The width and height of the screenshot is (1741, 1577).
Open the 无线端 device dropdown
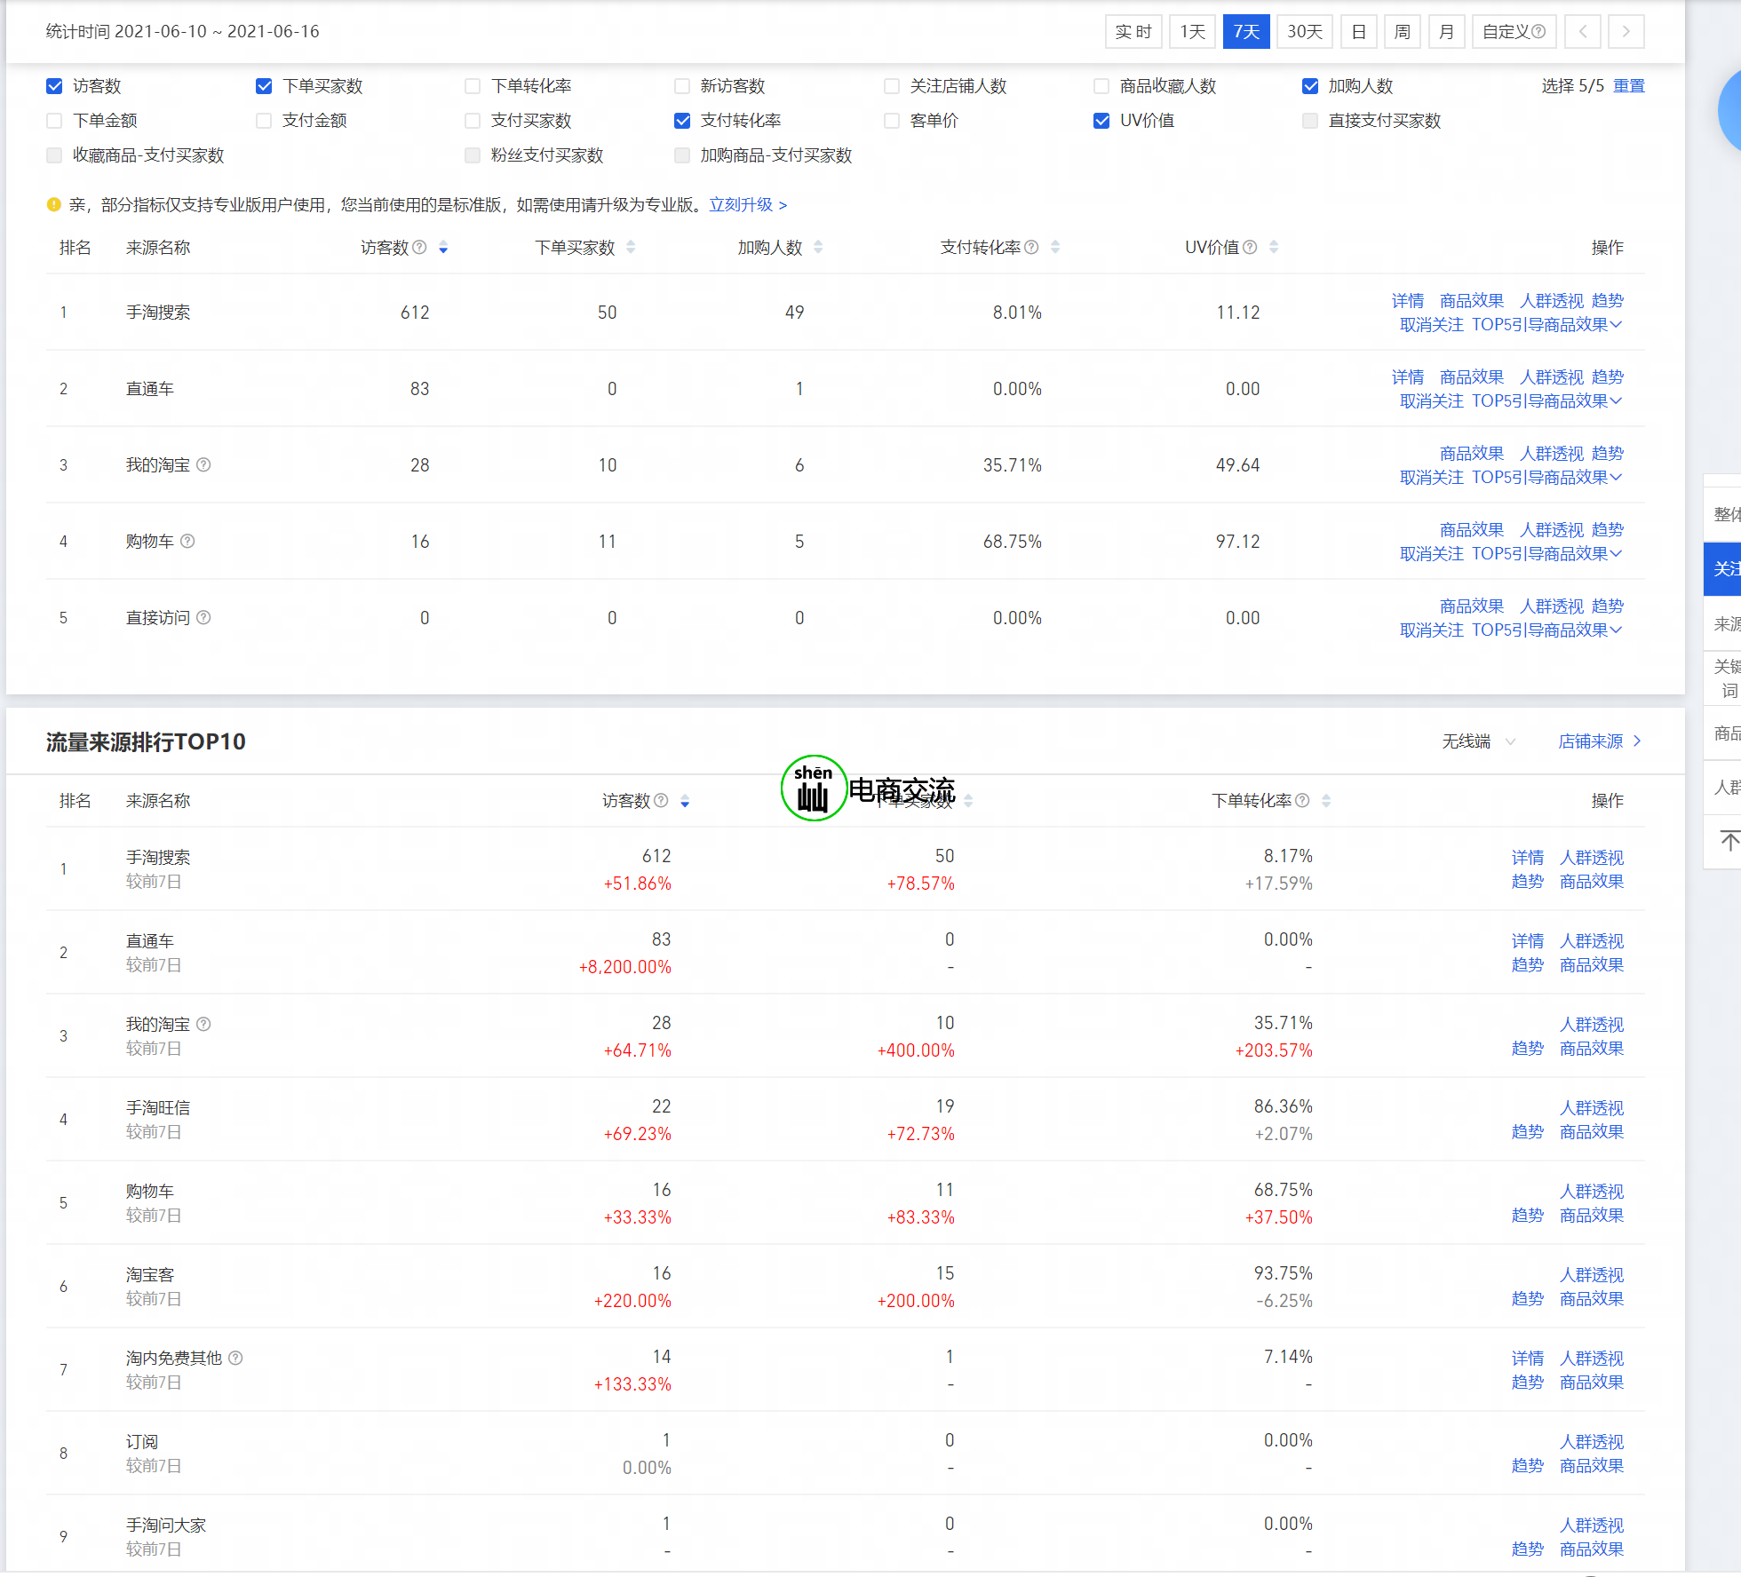1479,741
